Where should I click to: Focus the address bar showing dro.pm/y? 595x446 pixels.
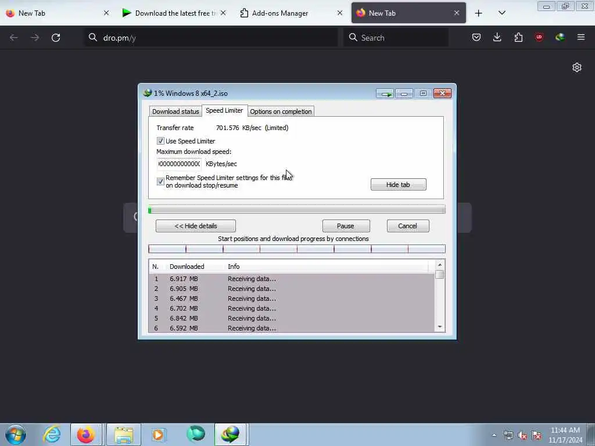[211, 38]
